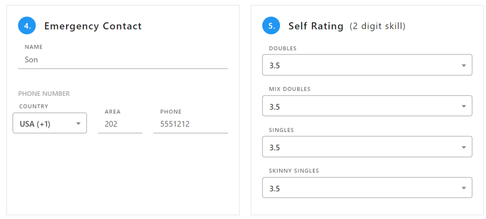Image resolution: width=486 pixels, height=219 pixels.
Task: Open the USA (+1) country selector
Action: (44, 124)
